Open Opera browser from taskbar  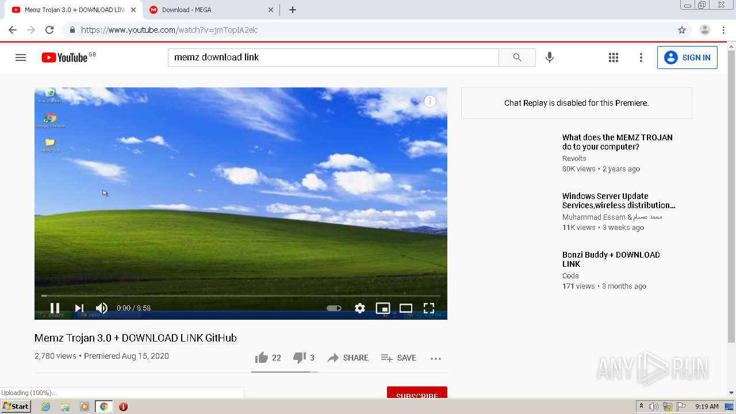coord(123,407)
